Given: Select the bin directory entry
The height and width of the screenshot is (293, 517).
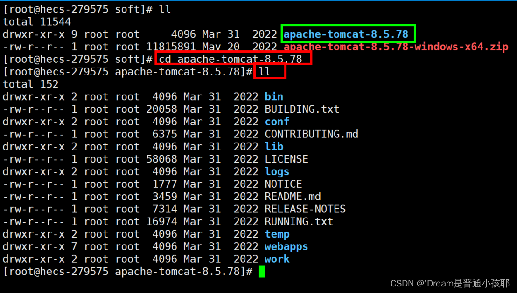Looking at the screenshot, I should point(274,97).
